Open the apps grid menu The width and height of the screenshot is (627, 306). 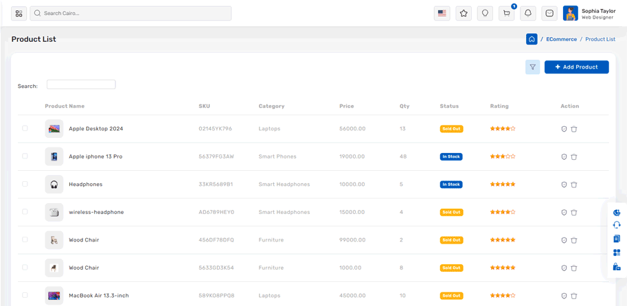click(19, 13)
